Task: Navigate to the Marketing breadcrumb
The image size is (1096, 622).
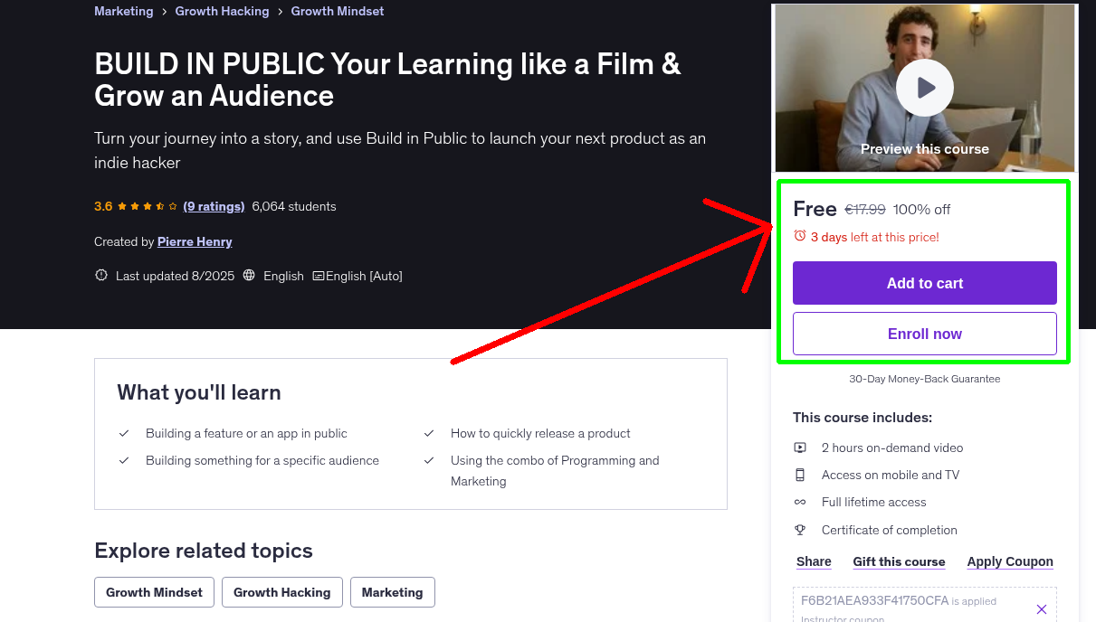Action: (x=123, y=11)
